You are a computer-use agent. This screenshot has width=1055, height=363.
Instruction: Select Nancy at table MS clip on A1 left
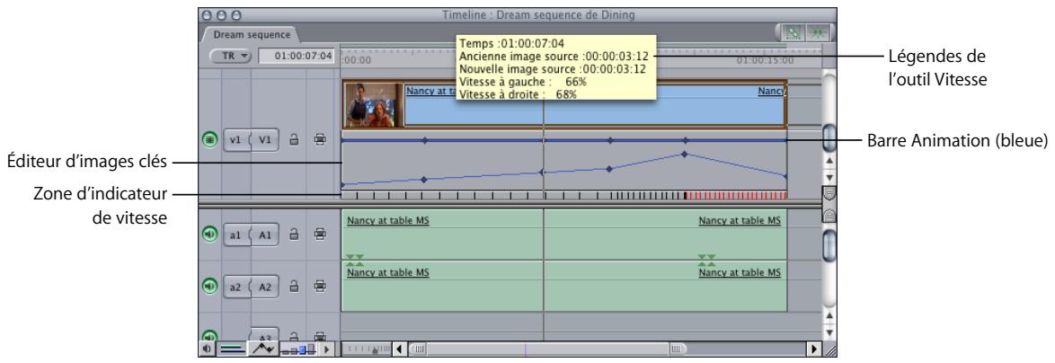(387, 220)
